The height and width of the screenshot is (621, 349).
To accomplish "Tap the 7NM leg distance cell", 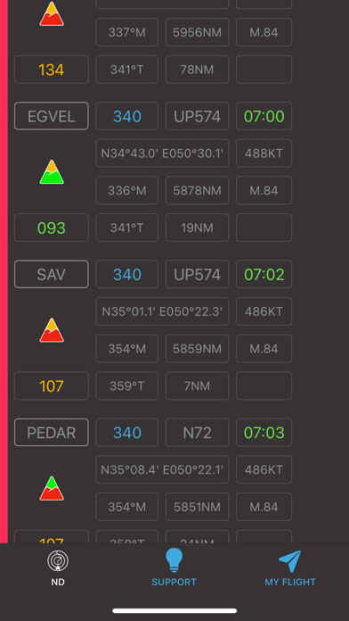I will (198, 385).
